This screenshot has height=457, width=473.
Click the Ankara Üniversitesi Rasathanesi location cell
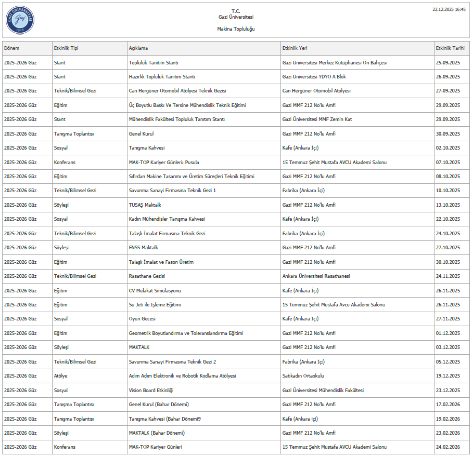coord(316,276)
